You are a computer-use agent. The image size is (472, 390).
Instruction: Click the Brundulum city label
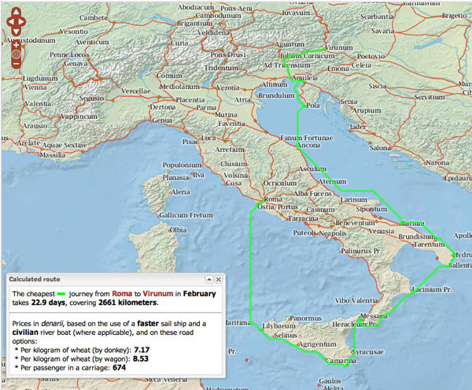coord(276,95)
